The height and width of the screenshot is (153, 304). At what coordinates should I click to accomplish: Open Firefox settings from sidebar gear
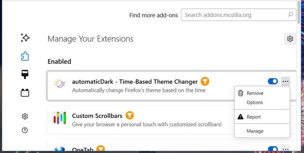click(x=25, y=117)
